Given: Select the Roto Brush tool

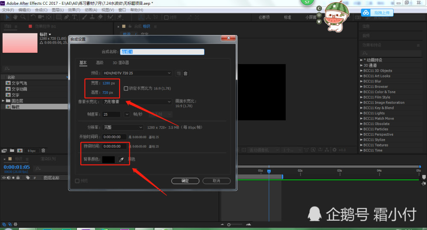Looking at the screenshot, I should click(x=110, y=17).
